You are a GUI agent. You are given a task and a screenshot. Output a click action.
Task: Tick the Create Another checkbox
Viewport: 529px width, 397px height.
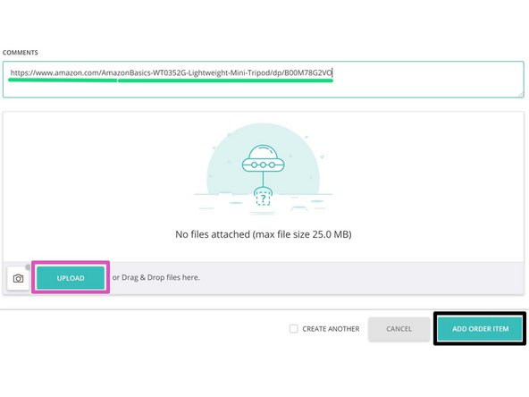point(293,328)
